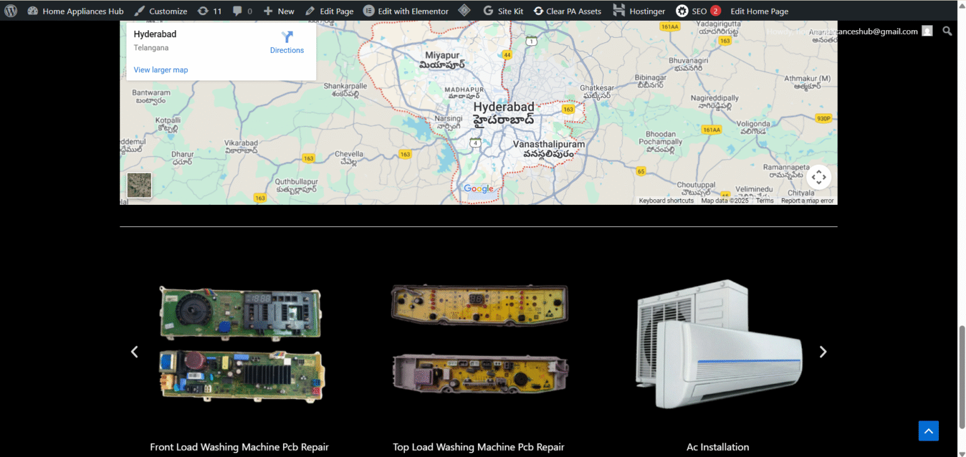Advance the carousel with the right arrow
Screen dimensions: 966x457
[823, 351]
